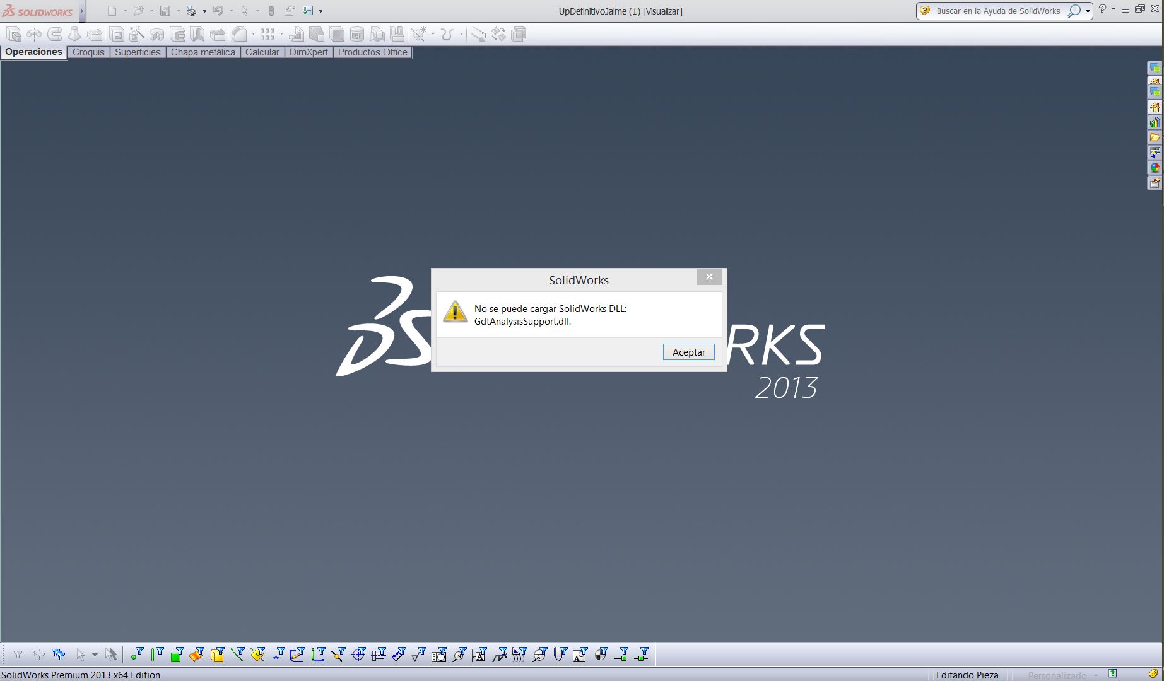Open the Print dropdown arrow
Image resolution: width=1164 pixels, height=681 pixels.
coord(204,11)
